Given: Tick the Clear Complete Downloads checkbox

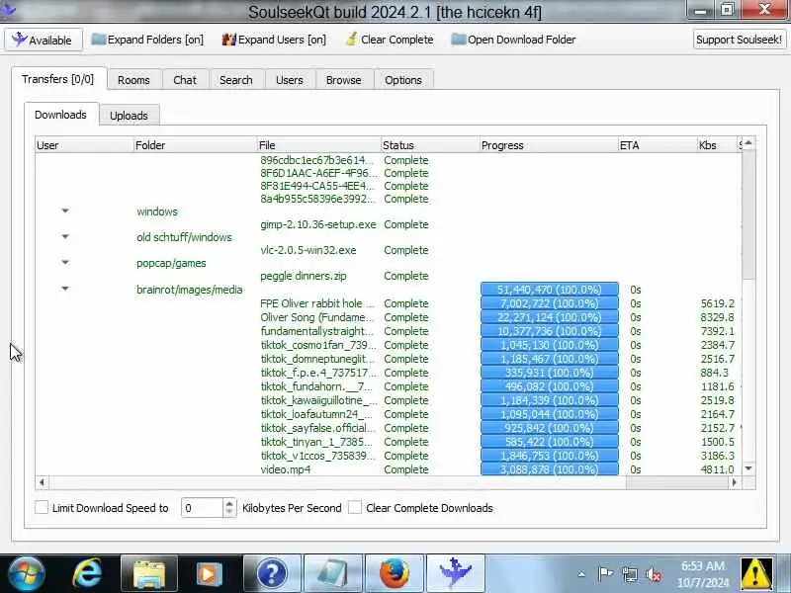Looking at the screenshot, I should point(355,507).
